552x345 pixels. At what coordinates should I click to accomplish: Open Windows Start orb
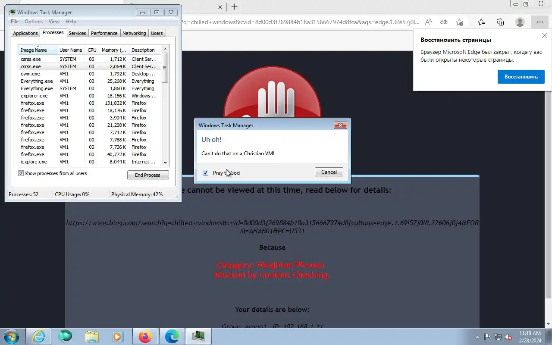tap(12, 336)
